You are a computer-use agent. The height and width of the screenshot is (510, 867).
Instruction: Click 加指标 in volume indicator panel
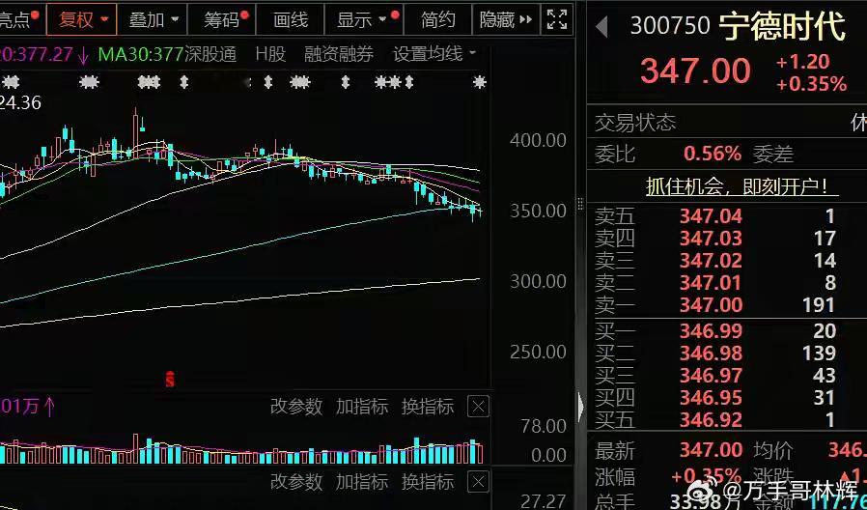(362, 407)
